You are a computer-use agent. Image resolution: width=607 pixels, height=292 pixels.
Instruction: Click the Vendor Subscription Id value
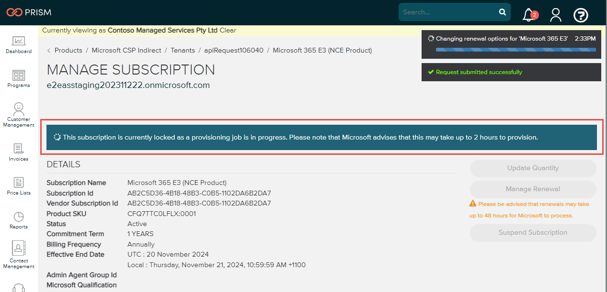pyautogui.click(x=199, y=203)
